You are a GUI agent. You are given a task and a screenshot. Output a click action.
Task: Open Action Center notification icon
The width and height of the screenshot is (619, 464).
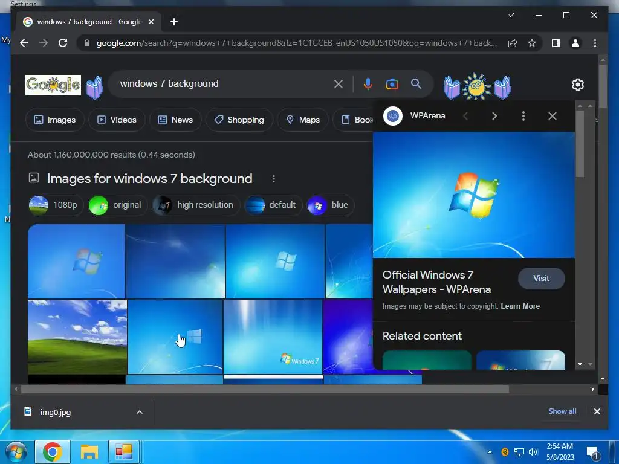pos(592,452)
